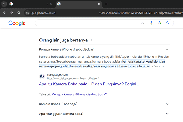Switch to the first Google tab
This screenshot has width=183, height=122.
28,4
